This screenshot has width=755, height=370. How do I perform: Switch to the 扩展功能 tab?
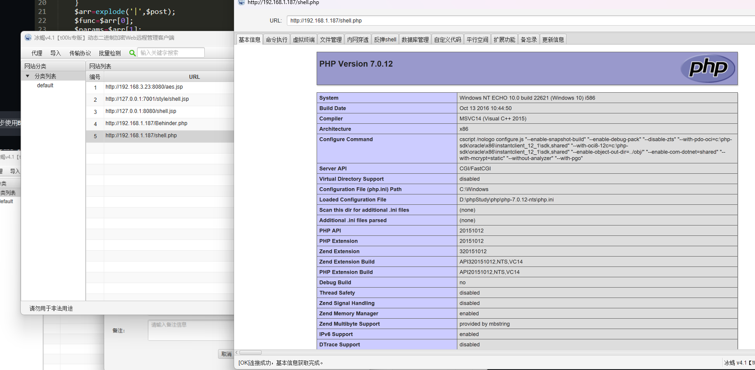pos(504,40)
